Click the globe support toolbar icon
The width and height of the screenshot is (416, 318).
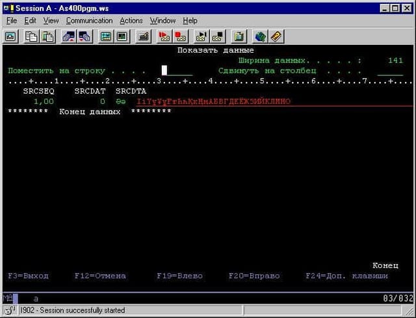point(260,36)
